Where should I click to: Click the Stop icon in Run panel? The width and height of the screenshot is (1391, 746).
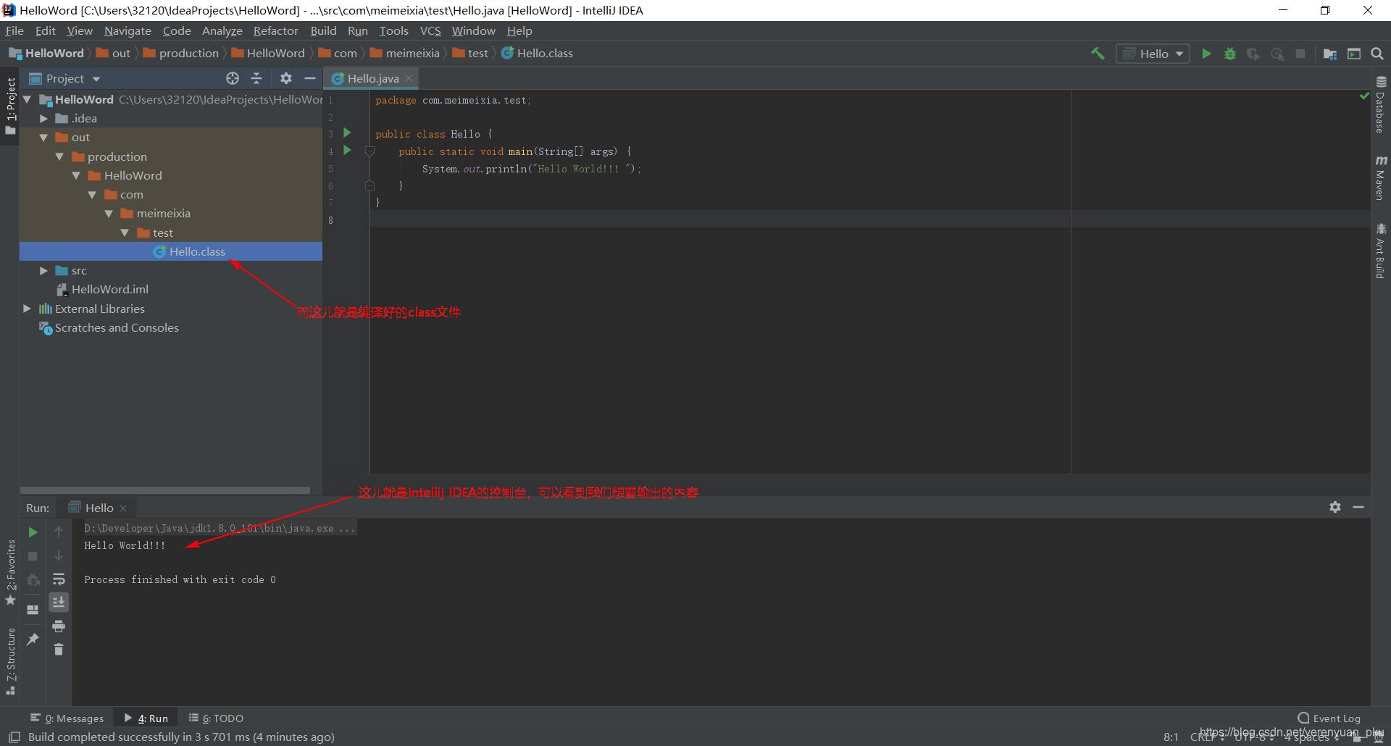click(x=33, y=556)
